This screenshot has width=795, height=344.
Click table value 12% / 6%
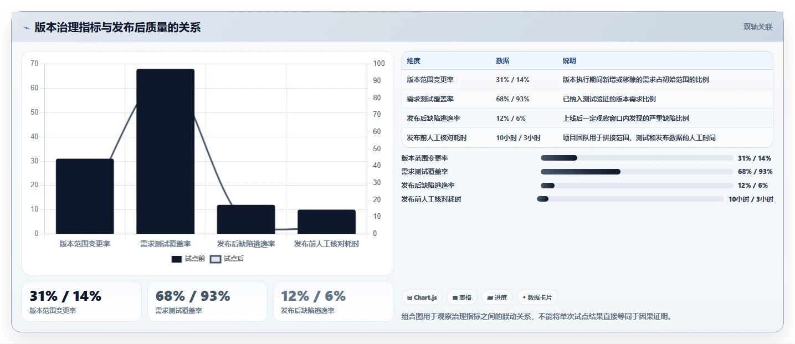pyautogui.click(x=511, y=119)
